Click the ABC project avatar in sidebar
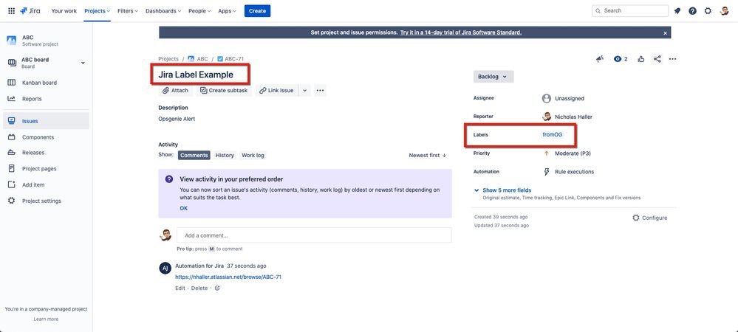 tap(11, 41)
